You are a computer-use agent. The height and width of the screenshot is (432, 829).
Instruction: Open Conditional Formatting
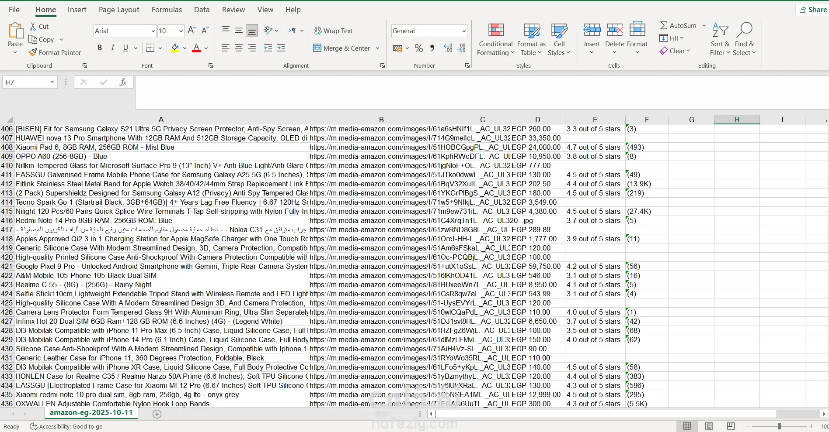pyautogui.click(x=496, y=39)
